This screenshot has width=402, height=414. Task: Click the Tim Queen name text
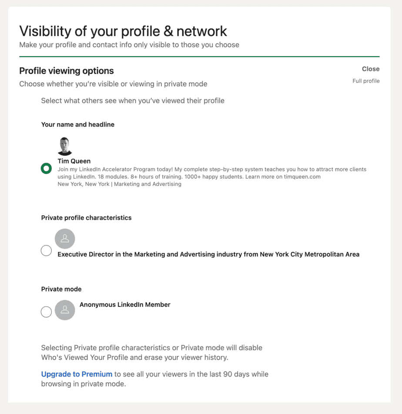[74, 161]
